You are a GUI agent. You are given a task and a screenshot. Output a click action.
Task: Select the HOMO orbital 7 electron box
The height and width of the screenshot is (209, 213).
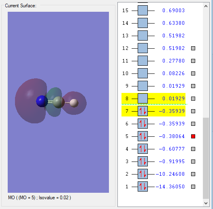(143, 111)
